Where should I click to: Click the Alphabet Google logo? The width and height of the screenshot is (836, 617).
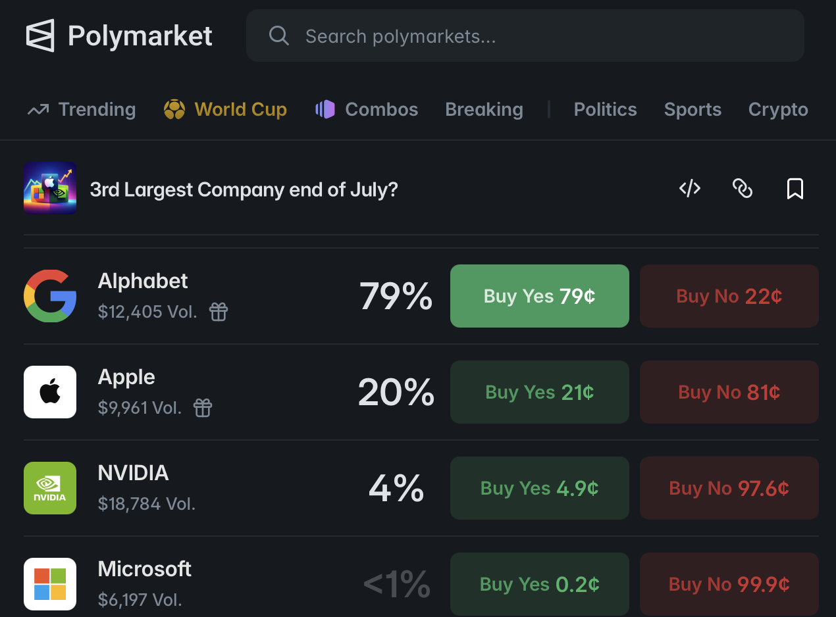click(x=50, y=296)
